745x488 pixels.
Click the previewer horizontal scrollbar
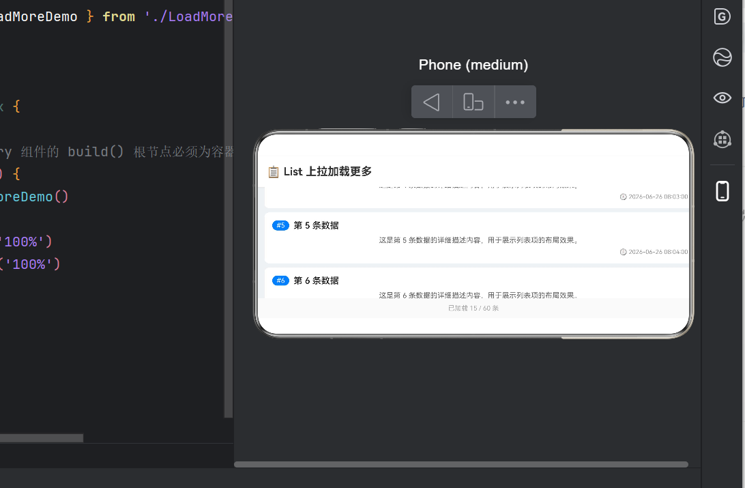pyautogui.click(x=461, y=464)
